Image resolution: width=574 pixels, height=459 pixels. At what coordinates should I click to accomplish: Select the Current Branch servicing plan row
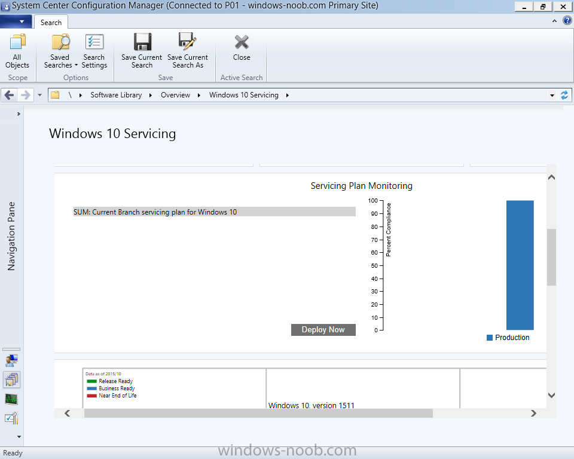(x=215, y=212)
